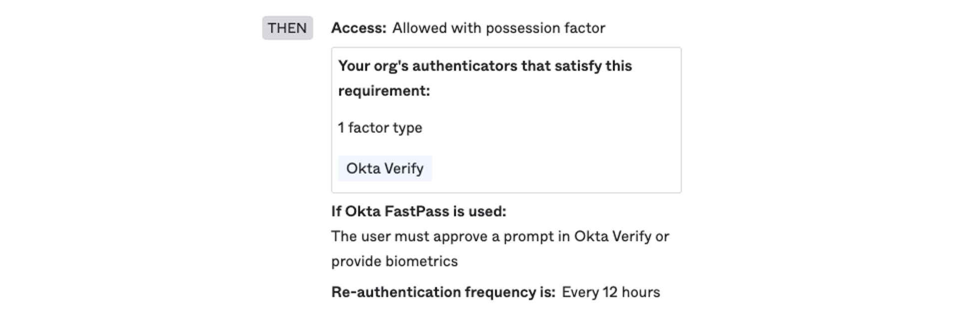Click the 'Allowed with possession factor' text
Image resolution: width=959 pixels, height=313 pixels.
pos(498,28)
